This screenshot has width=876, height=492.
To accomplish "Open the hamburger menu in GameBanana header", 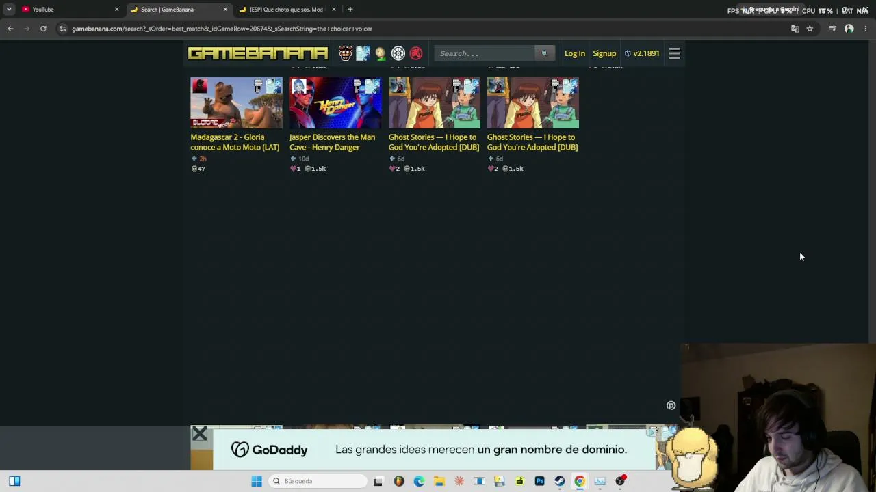I will click(x=675, y=53).
